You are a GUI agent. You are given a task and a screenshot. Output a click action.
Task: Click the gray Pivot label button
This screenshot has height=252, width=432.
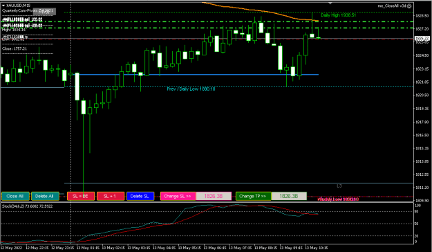(44, 11)
